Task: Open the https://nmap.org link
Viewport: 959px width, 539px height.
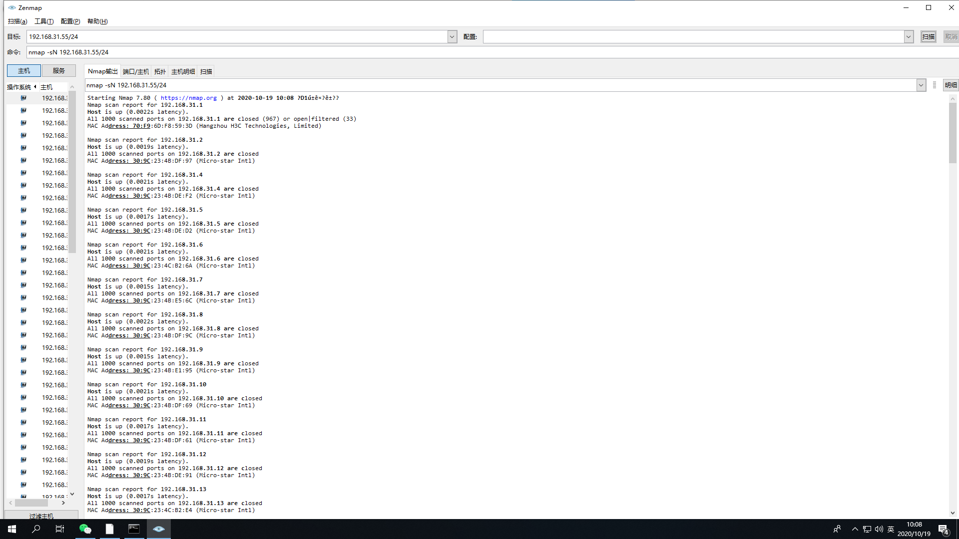Action: (188, 98)
